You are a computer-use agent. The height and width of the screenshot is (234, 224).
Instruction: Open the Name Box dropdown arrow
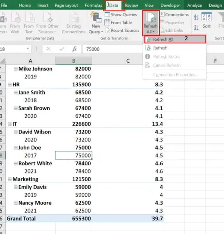pyautogui.click(x=28, y=49)
